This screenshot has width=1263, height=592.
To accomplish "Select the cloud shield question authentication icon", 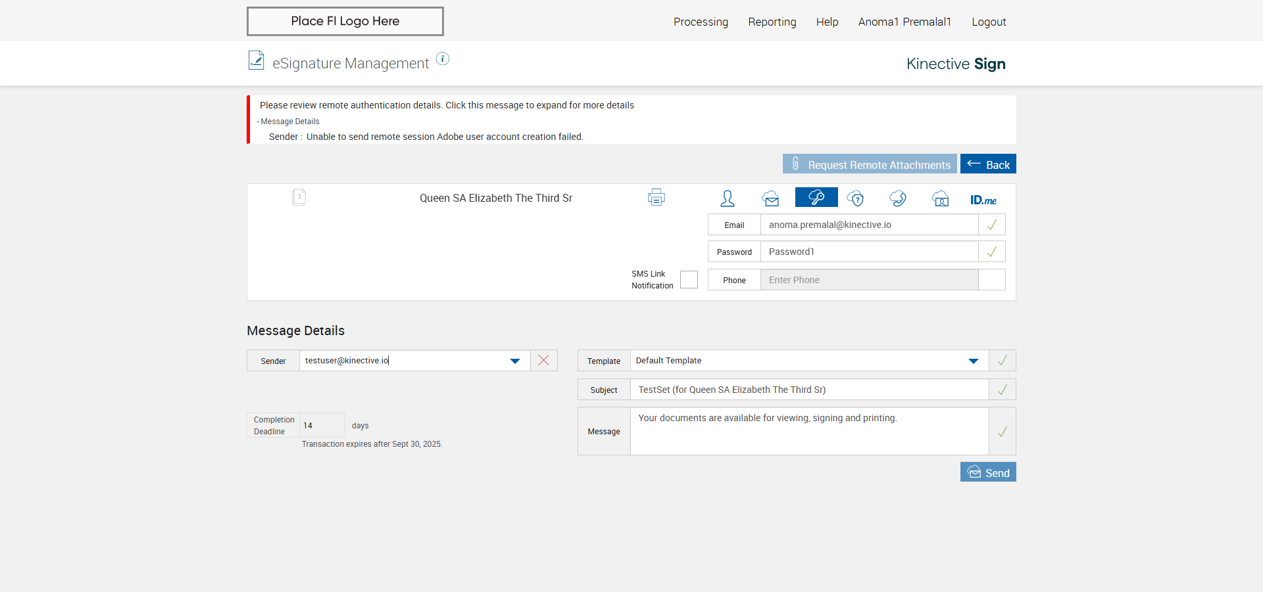I will [855, 198].
